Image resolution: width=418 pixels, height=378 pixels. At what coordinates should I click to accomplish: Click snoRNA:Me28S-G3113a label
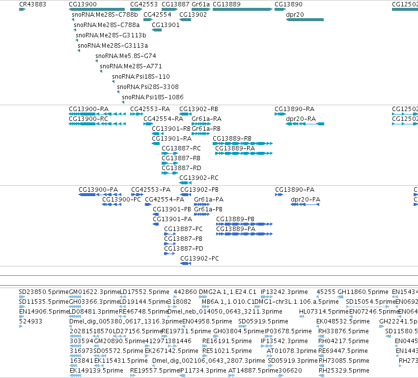click(x=113, y=46)
